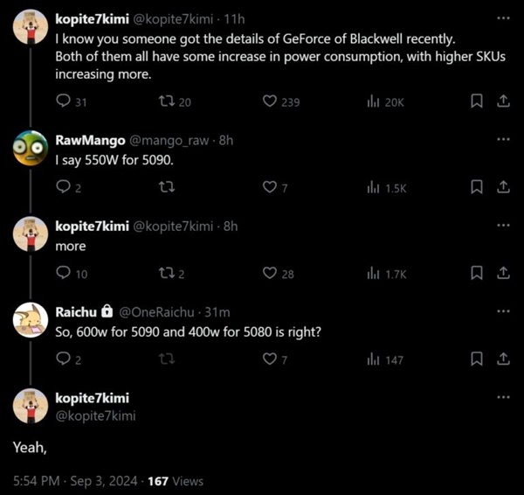Bookmark Raichu's 600w for 5090 tweet
This screenshot has height=495, width=524.
477,359
